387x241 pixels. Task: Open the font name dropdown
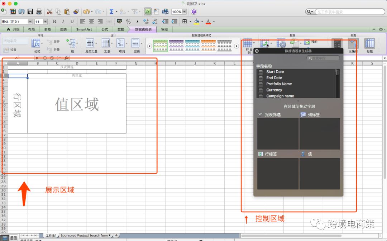pos(30,22)
